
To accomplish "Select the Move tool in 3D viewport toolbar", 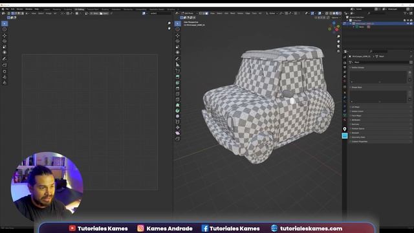I will (x=178, y=36).
